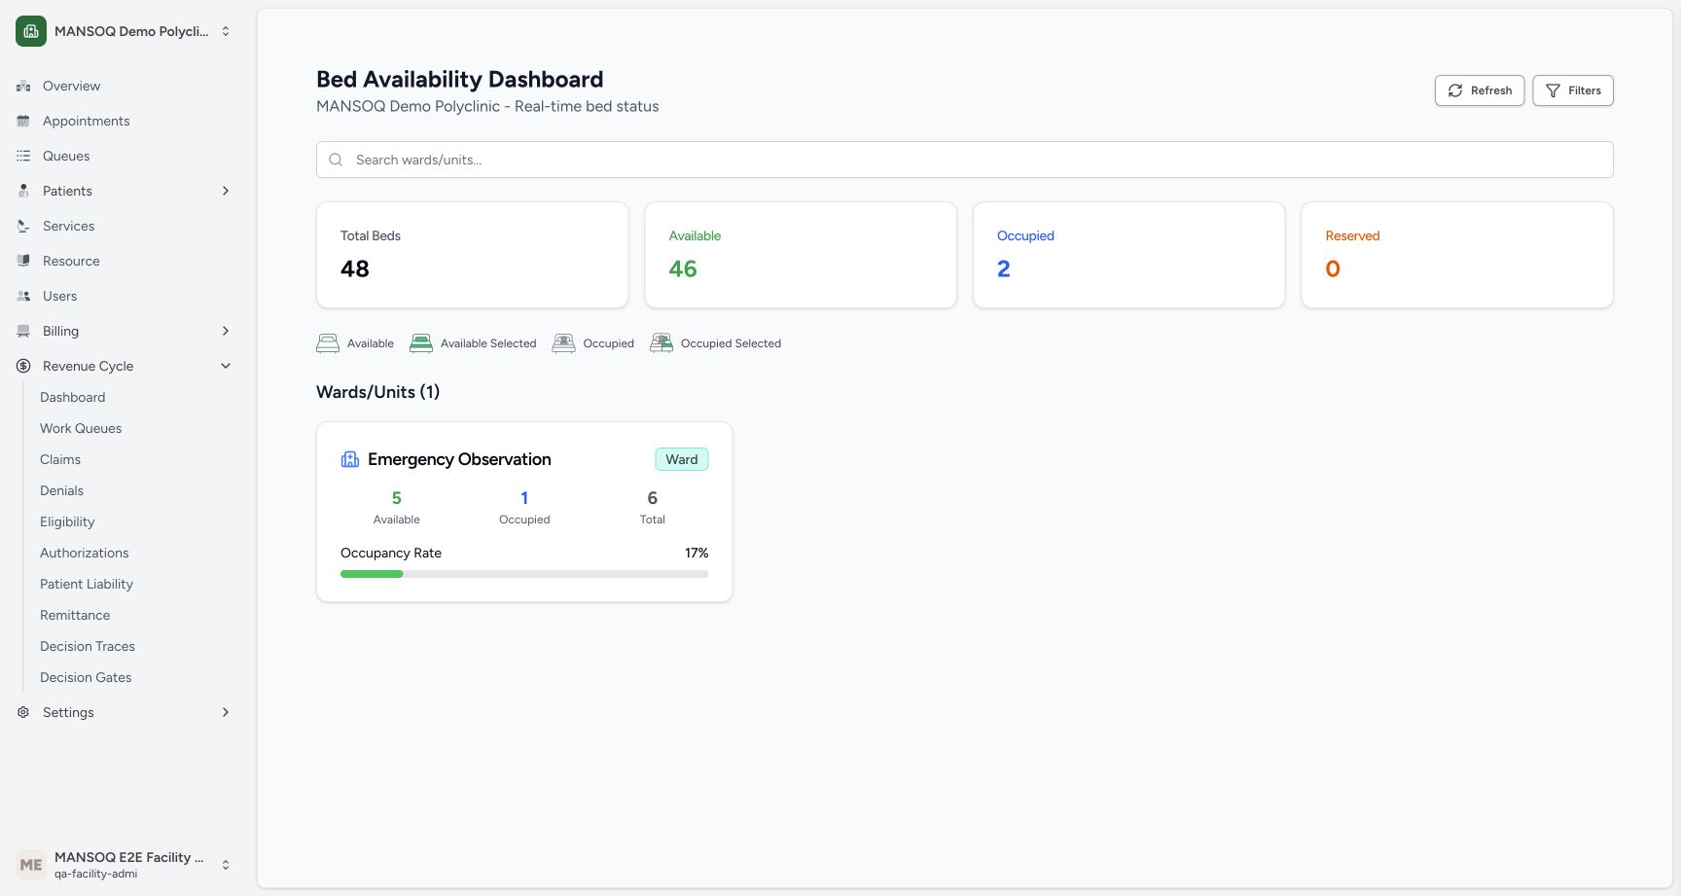Click the Occupied bed legend icon
The width and height of the screenshot is (1681, 896).
point(563,343)
